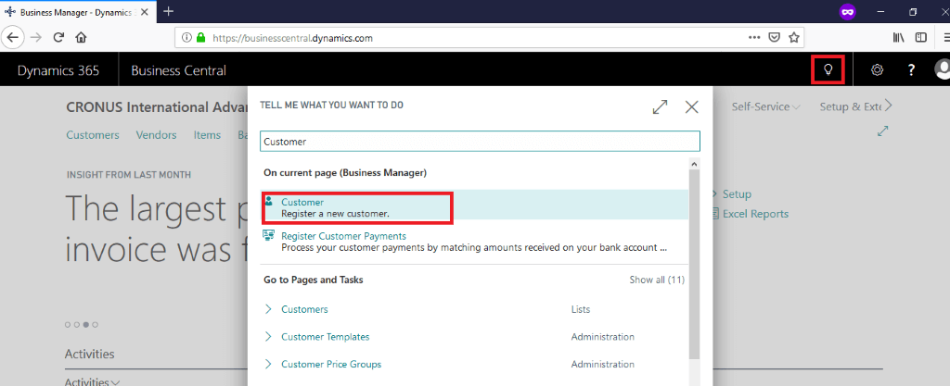Image resolution: width=950 pixels, height=386 pixels.
Task: Reload the current browser page
Action: (58, 37)
